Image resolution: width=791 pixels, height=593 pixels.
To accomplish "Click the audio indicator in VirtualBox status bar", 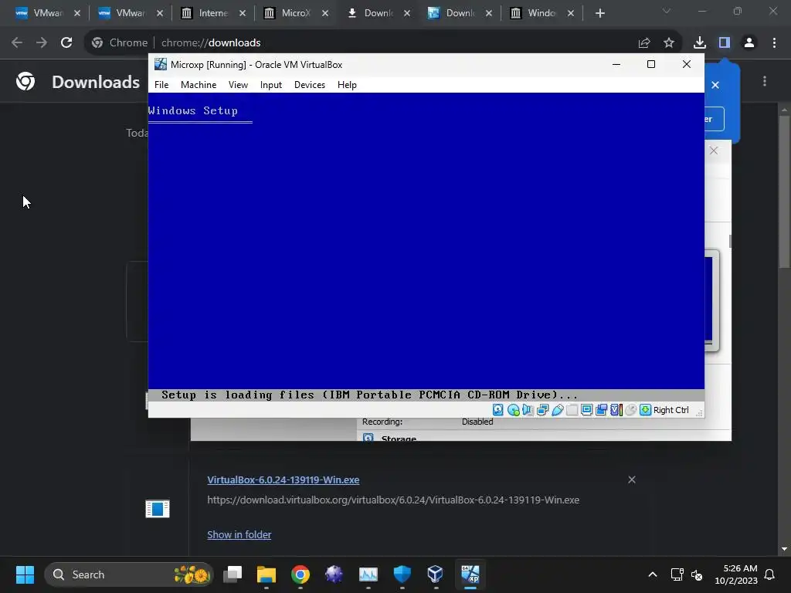I will 528,410.
